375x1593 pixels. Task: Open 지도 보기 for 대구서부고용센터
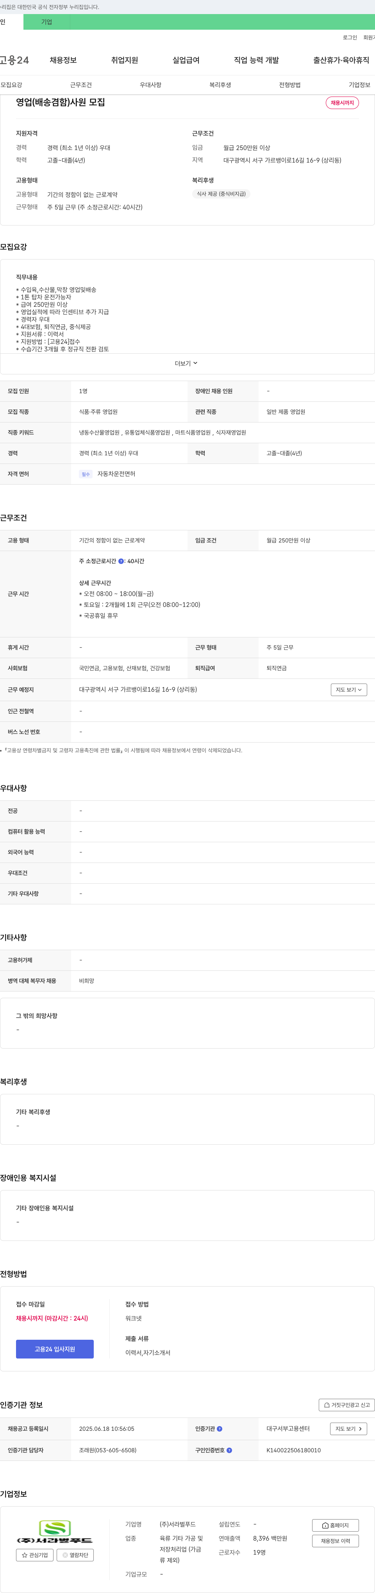(349, 1428)
